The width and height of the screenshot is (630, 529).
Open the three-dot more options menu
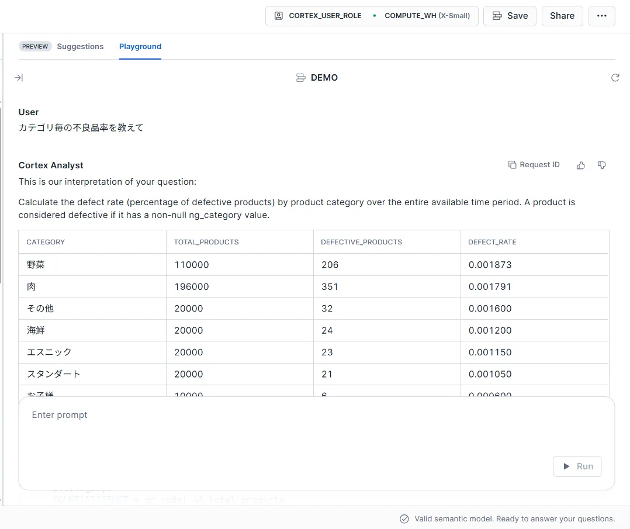[x=601, y=16]
